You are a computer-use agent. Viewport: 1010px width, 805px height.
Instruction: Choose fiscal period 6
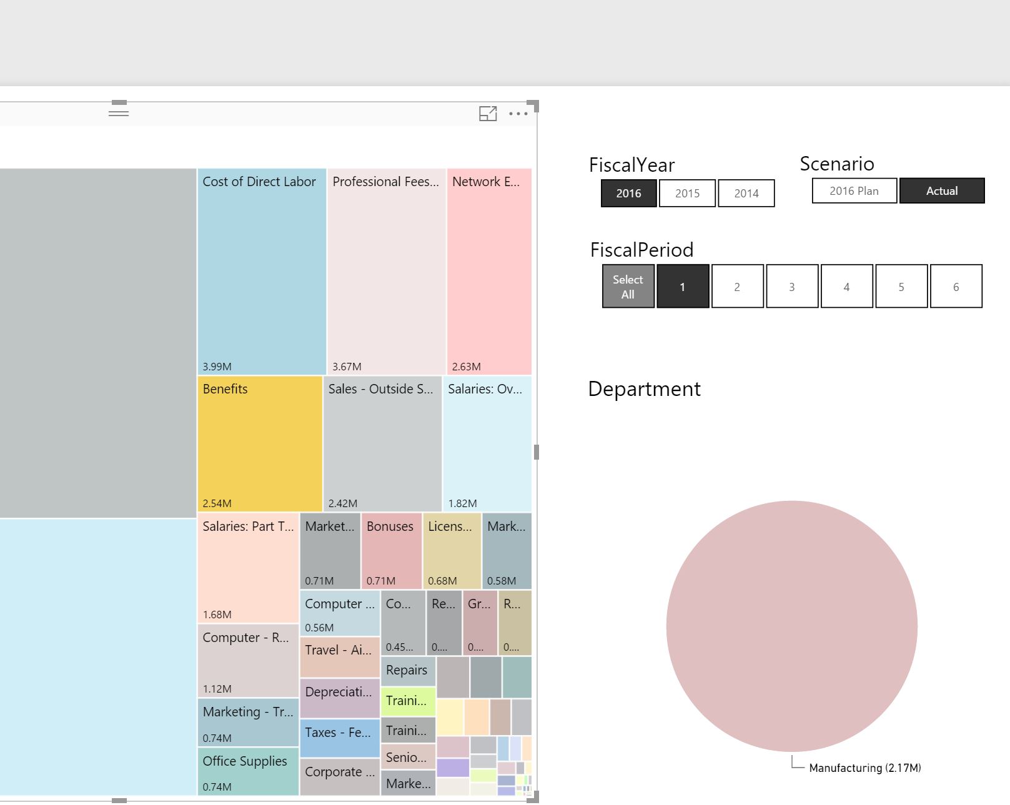pos(956,287)
